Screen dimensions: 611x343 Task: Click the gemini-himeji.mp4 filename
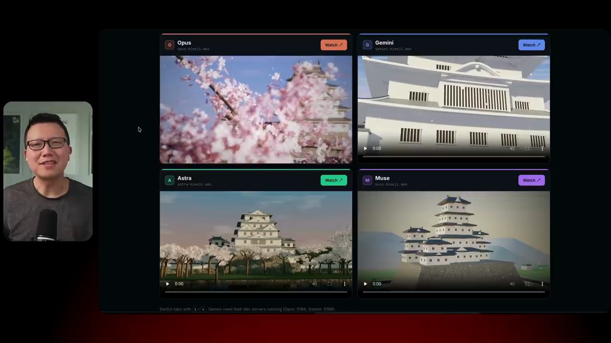coord(393,49)
